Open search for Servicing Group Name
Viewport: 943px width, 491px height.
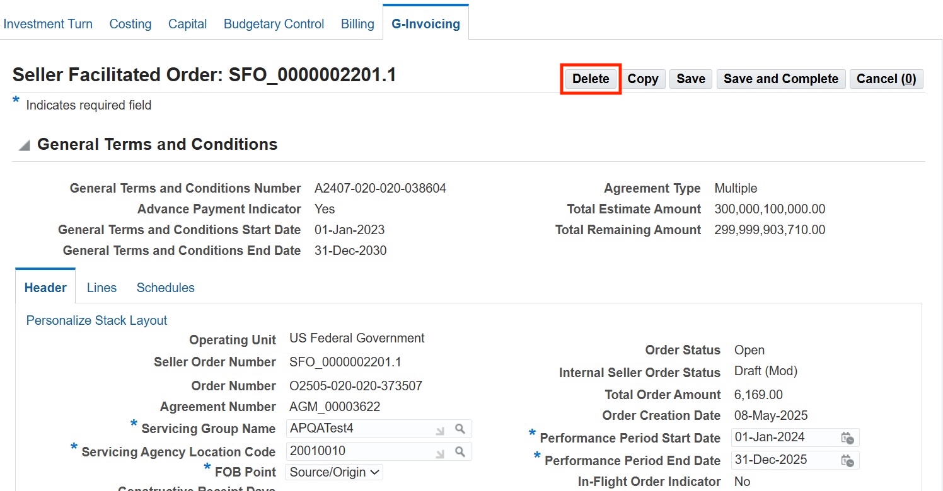[x=460, y=429]
